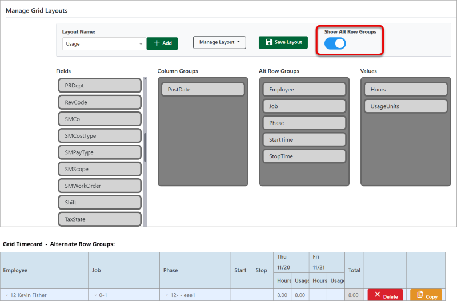
Task: Select Job in Alt Row Groups
Action: [x=304, y=106]
